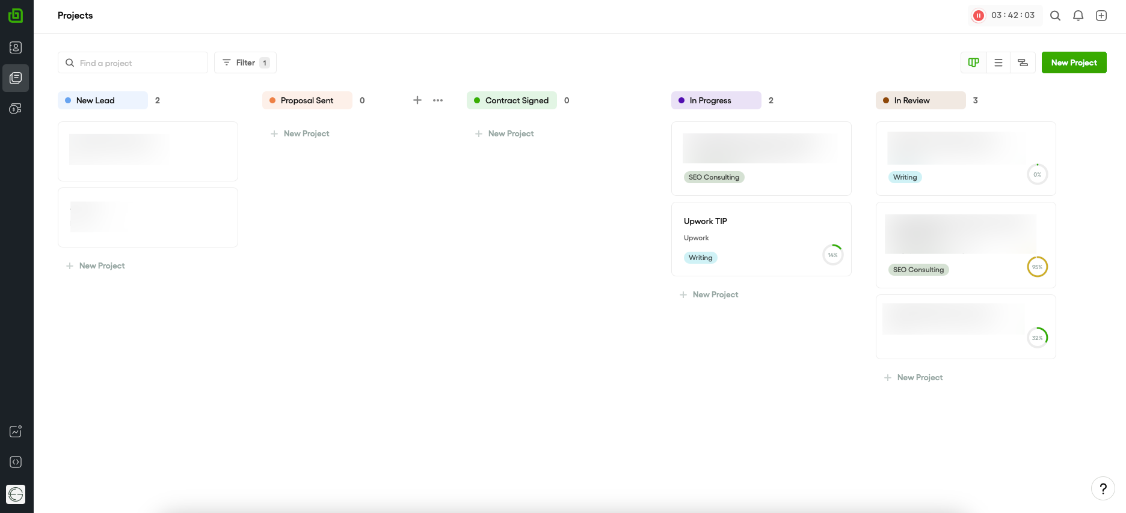
Task: Open the help question mark button
Action: click(1103, 488)
